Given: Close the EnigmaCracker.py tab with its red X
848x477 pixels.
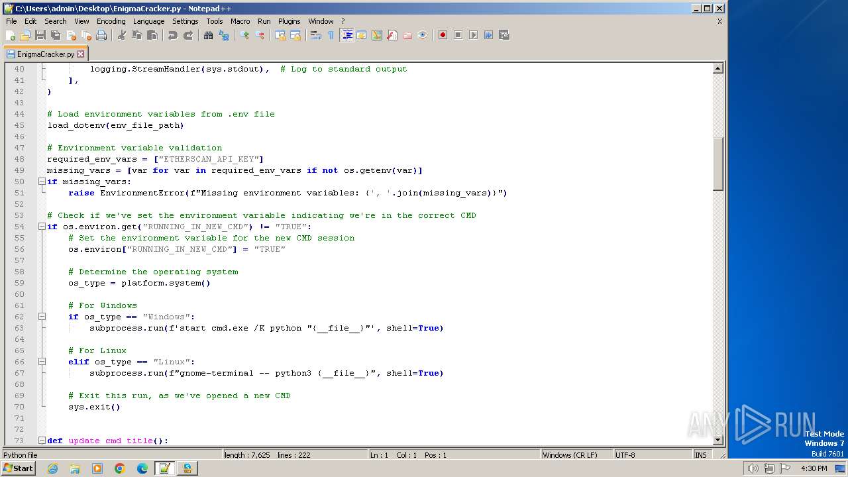Looking at the screenshot, I should pos(81,54).
